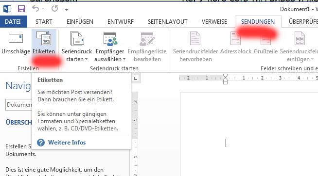Screen dimensions: 318x176
Task: Open the Umschläge envelope tool
Action: tap(16, 44)
